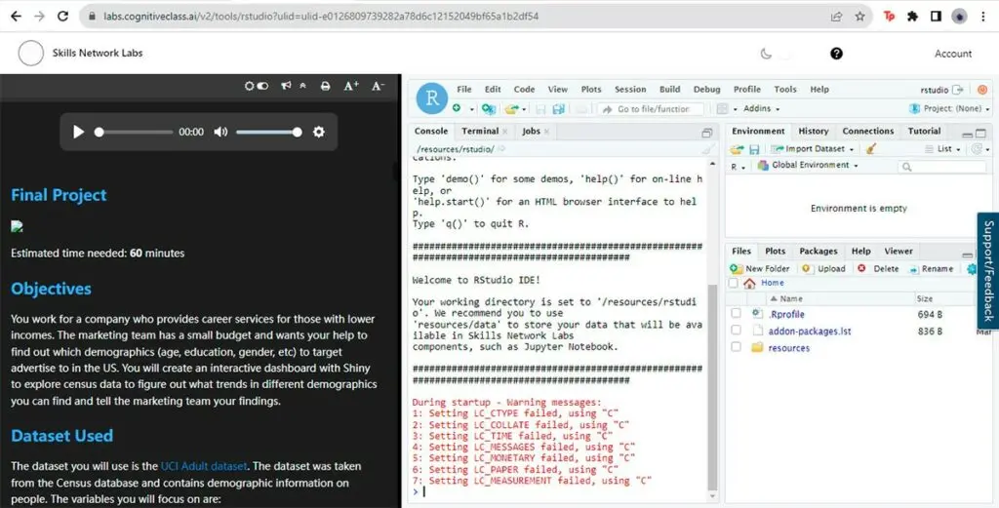Mute the audio with the speaker icon
Screen dimensions: 999x508
point(220,132)
